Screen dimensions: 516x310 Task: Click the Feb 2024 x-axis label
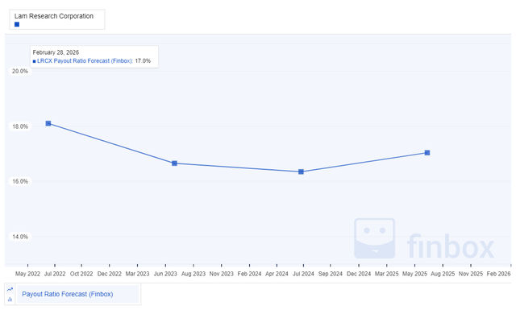(x=249, y=274)
